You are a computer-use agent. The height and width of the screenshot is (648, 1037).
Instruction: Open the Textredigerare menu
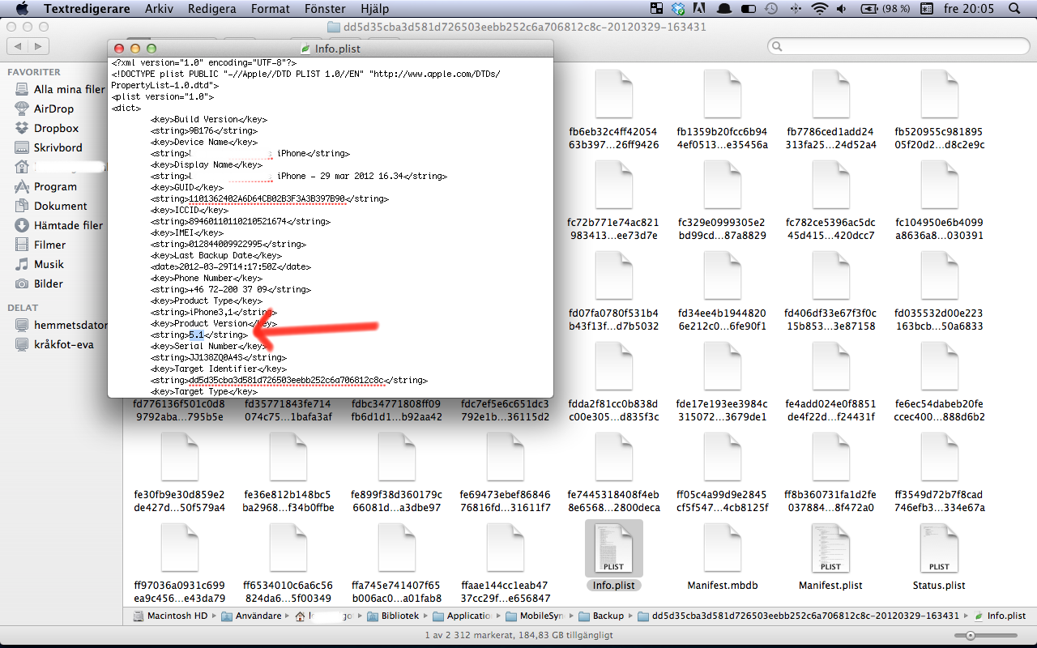(87, 9)
